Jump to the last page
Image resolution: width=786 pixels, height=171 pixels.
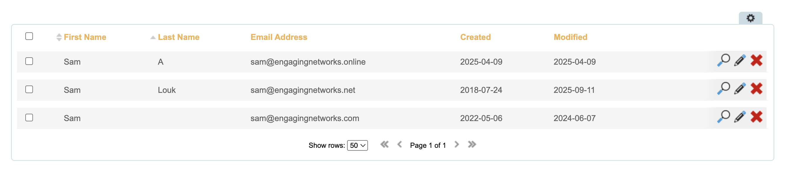tap(472, 145)
